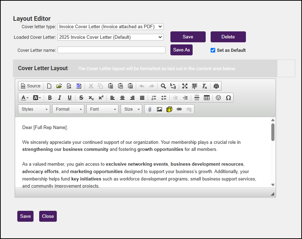The width and height of the screenshot is (302, 239).
Task: Uncheck the Set as Default checkbox
Action: coord(213,50)
